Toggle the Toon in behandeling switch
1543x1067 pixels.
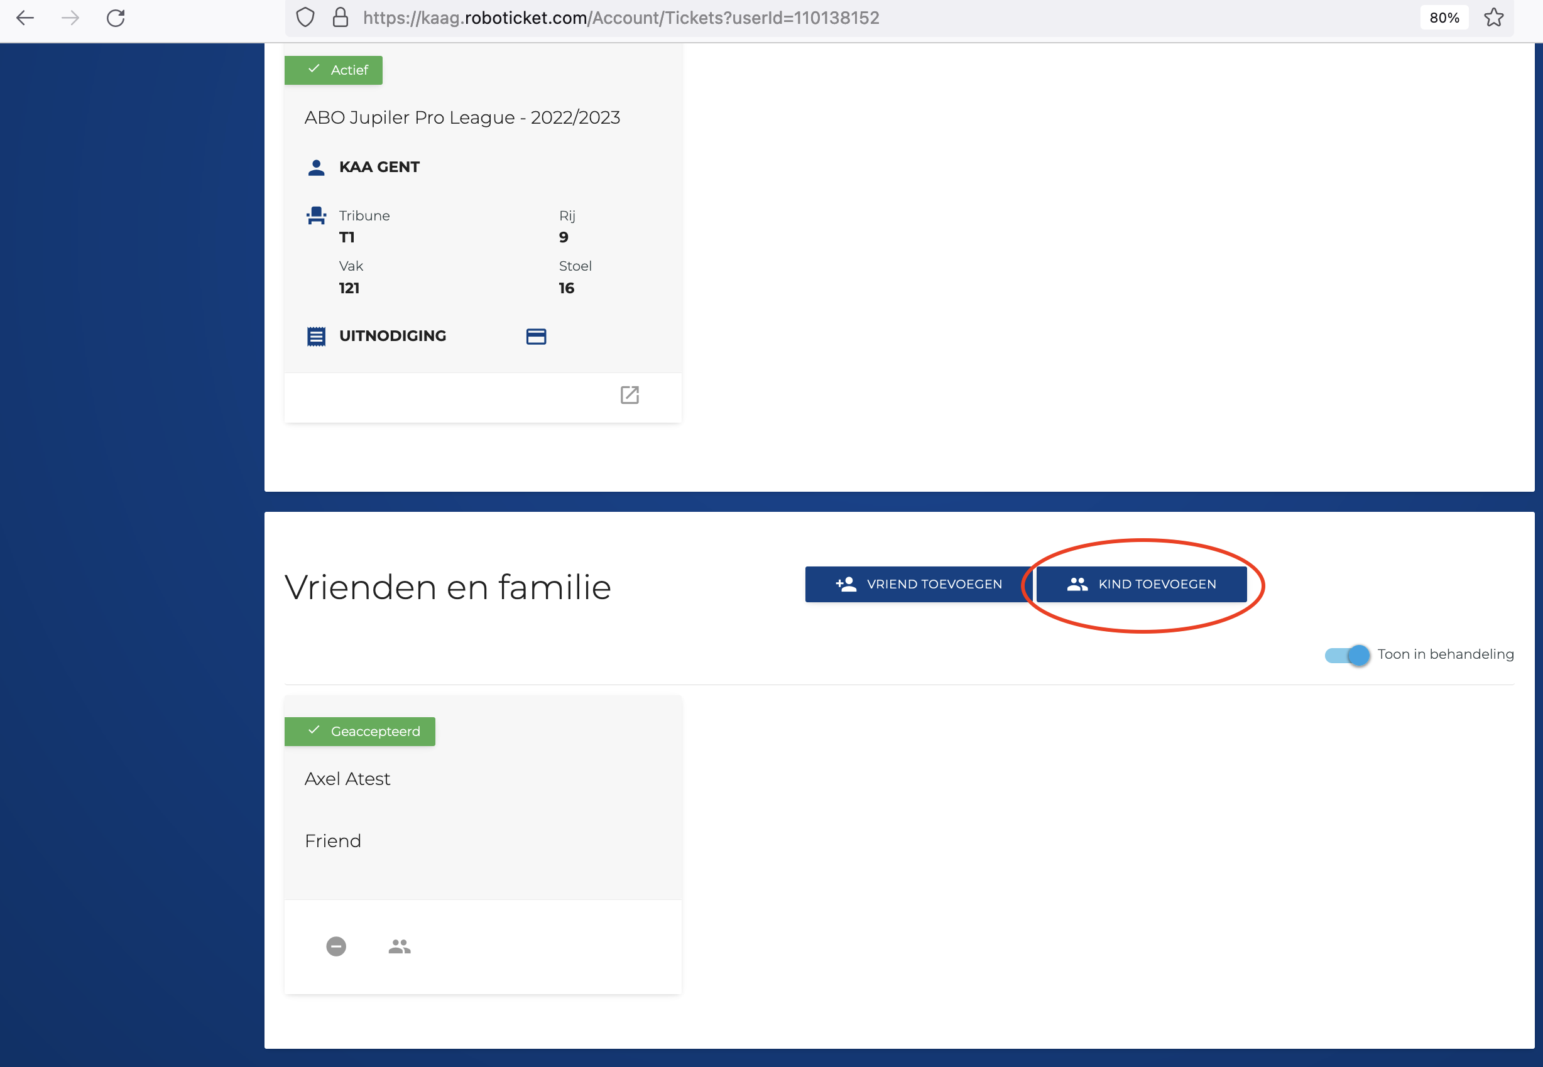[1346, 655]
